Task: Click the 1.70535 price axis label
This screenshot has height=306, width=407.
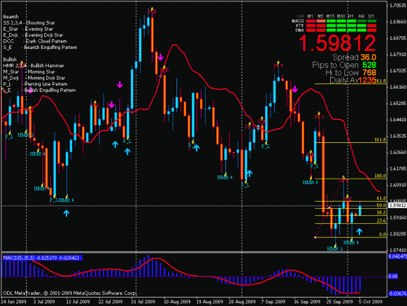Action: coord(398,5)
